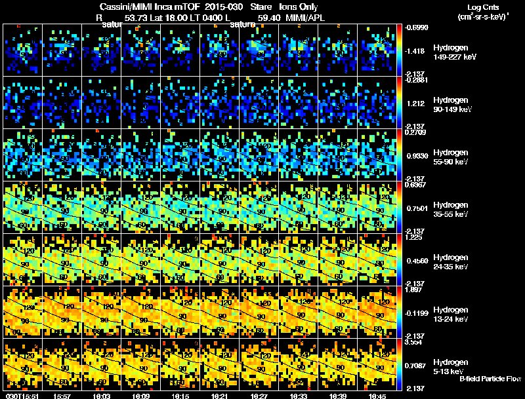Click the colorbar value '0.7087'

tap(417, 366)
